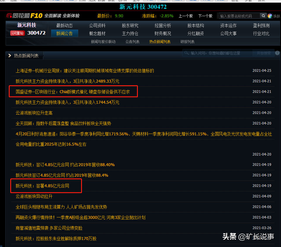Open news 3日共净流入1744.54万元
Viewport: 281px width, 247px height.
67,103
